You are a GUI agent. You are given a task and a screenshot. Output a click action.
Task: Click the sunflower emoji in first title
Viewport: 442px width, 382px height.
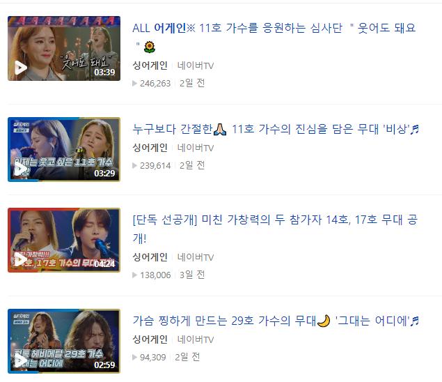click(150, 47)
